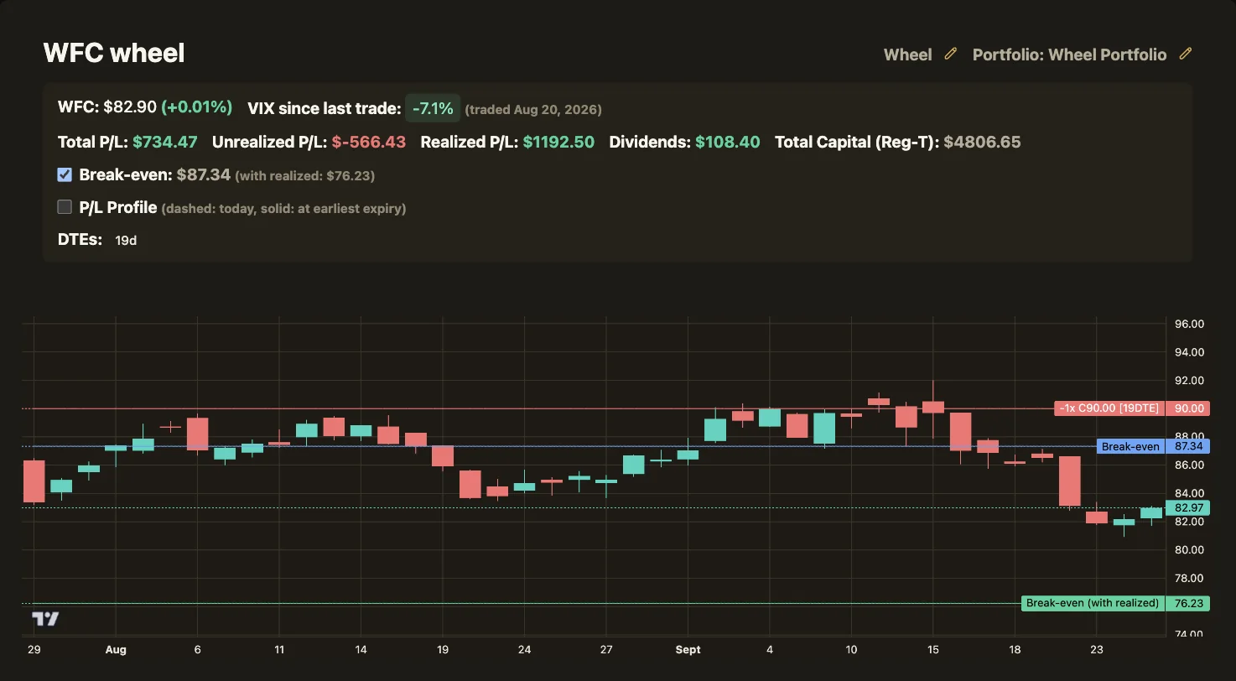Click the 87.34 price axis tag
Viewport: 1236px width, 681px height.
[1189, 446]
